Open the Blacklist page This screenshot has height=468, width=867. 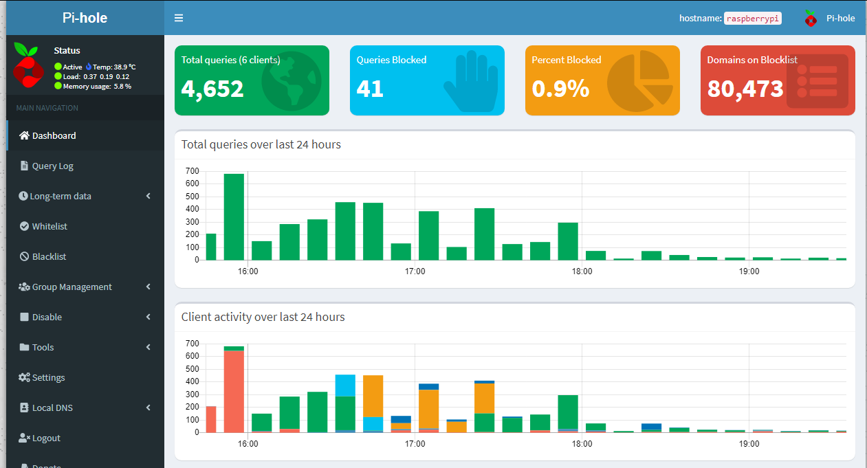(x=85, y=256)
